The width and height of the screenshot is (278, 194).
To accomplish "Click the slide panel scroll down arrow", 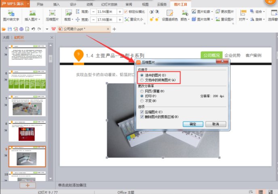I will coord(51,178).
